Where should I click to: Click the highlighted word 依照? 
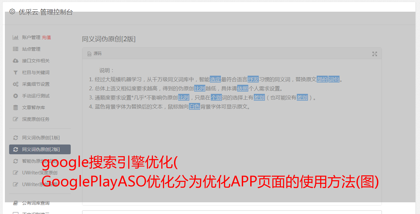point(243,88)
